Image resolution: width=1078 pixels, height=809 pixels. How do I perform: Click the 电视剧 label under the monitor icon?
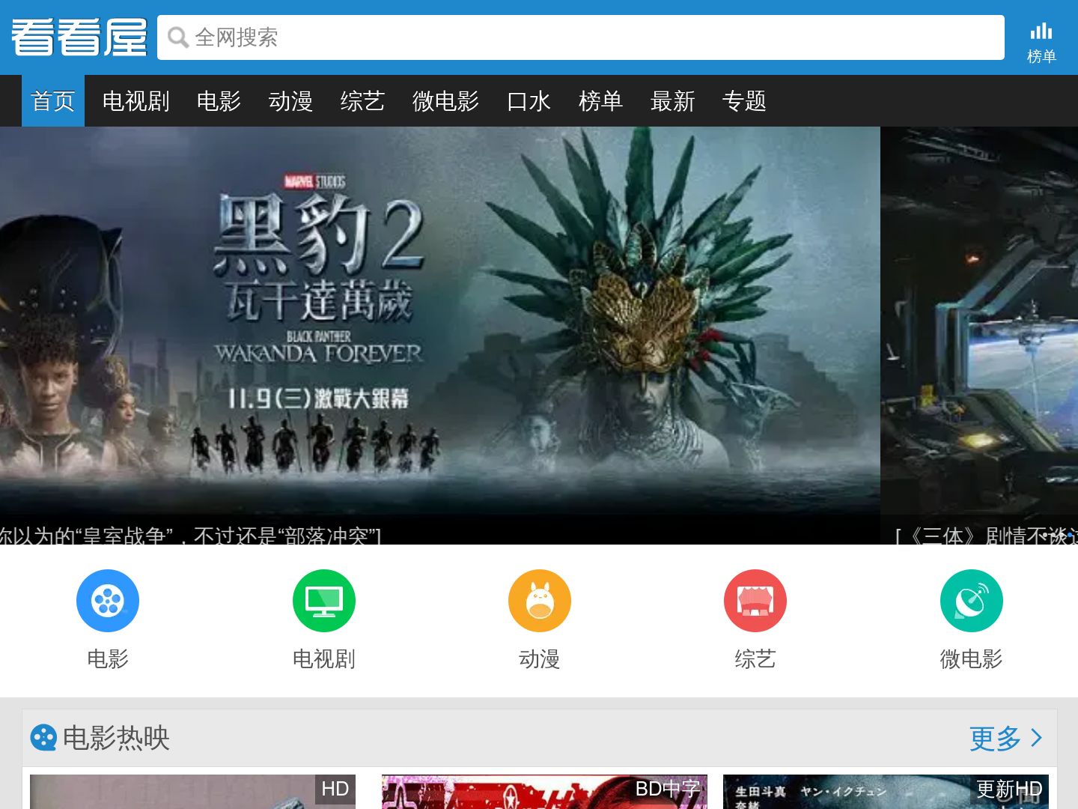click(323, 658)
